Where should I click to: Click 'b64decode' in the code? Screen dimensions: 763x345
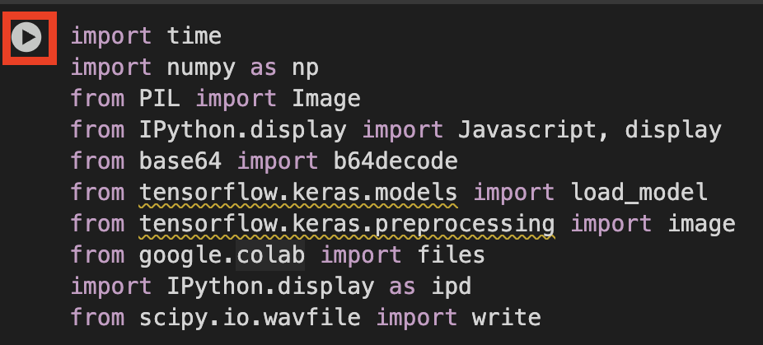point(396,161)
